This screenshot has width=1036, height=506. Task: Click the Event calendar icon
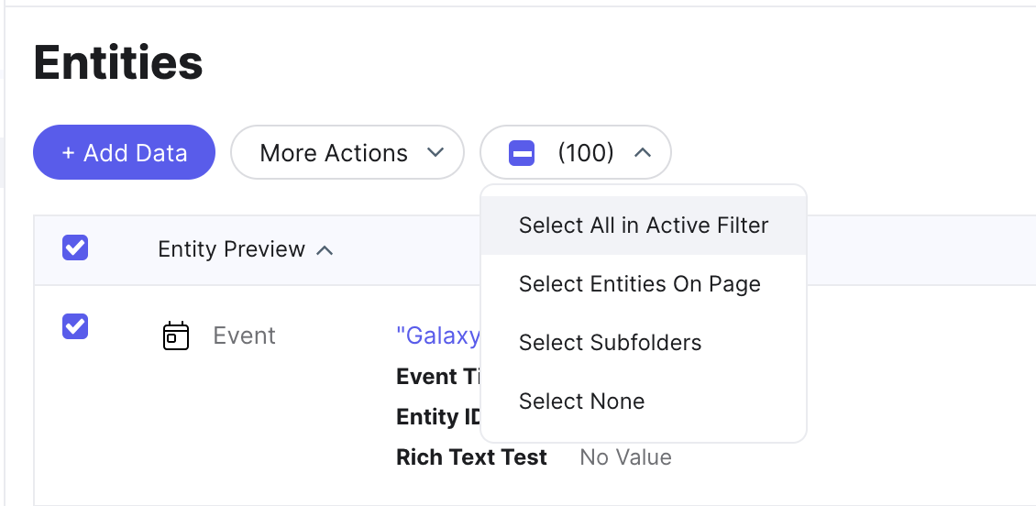click(175, 336)
